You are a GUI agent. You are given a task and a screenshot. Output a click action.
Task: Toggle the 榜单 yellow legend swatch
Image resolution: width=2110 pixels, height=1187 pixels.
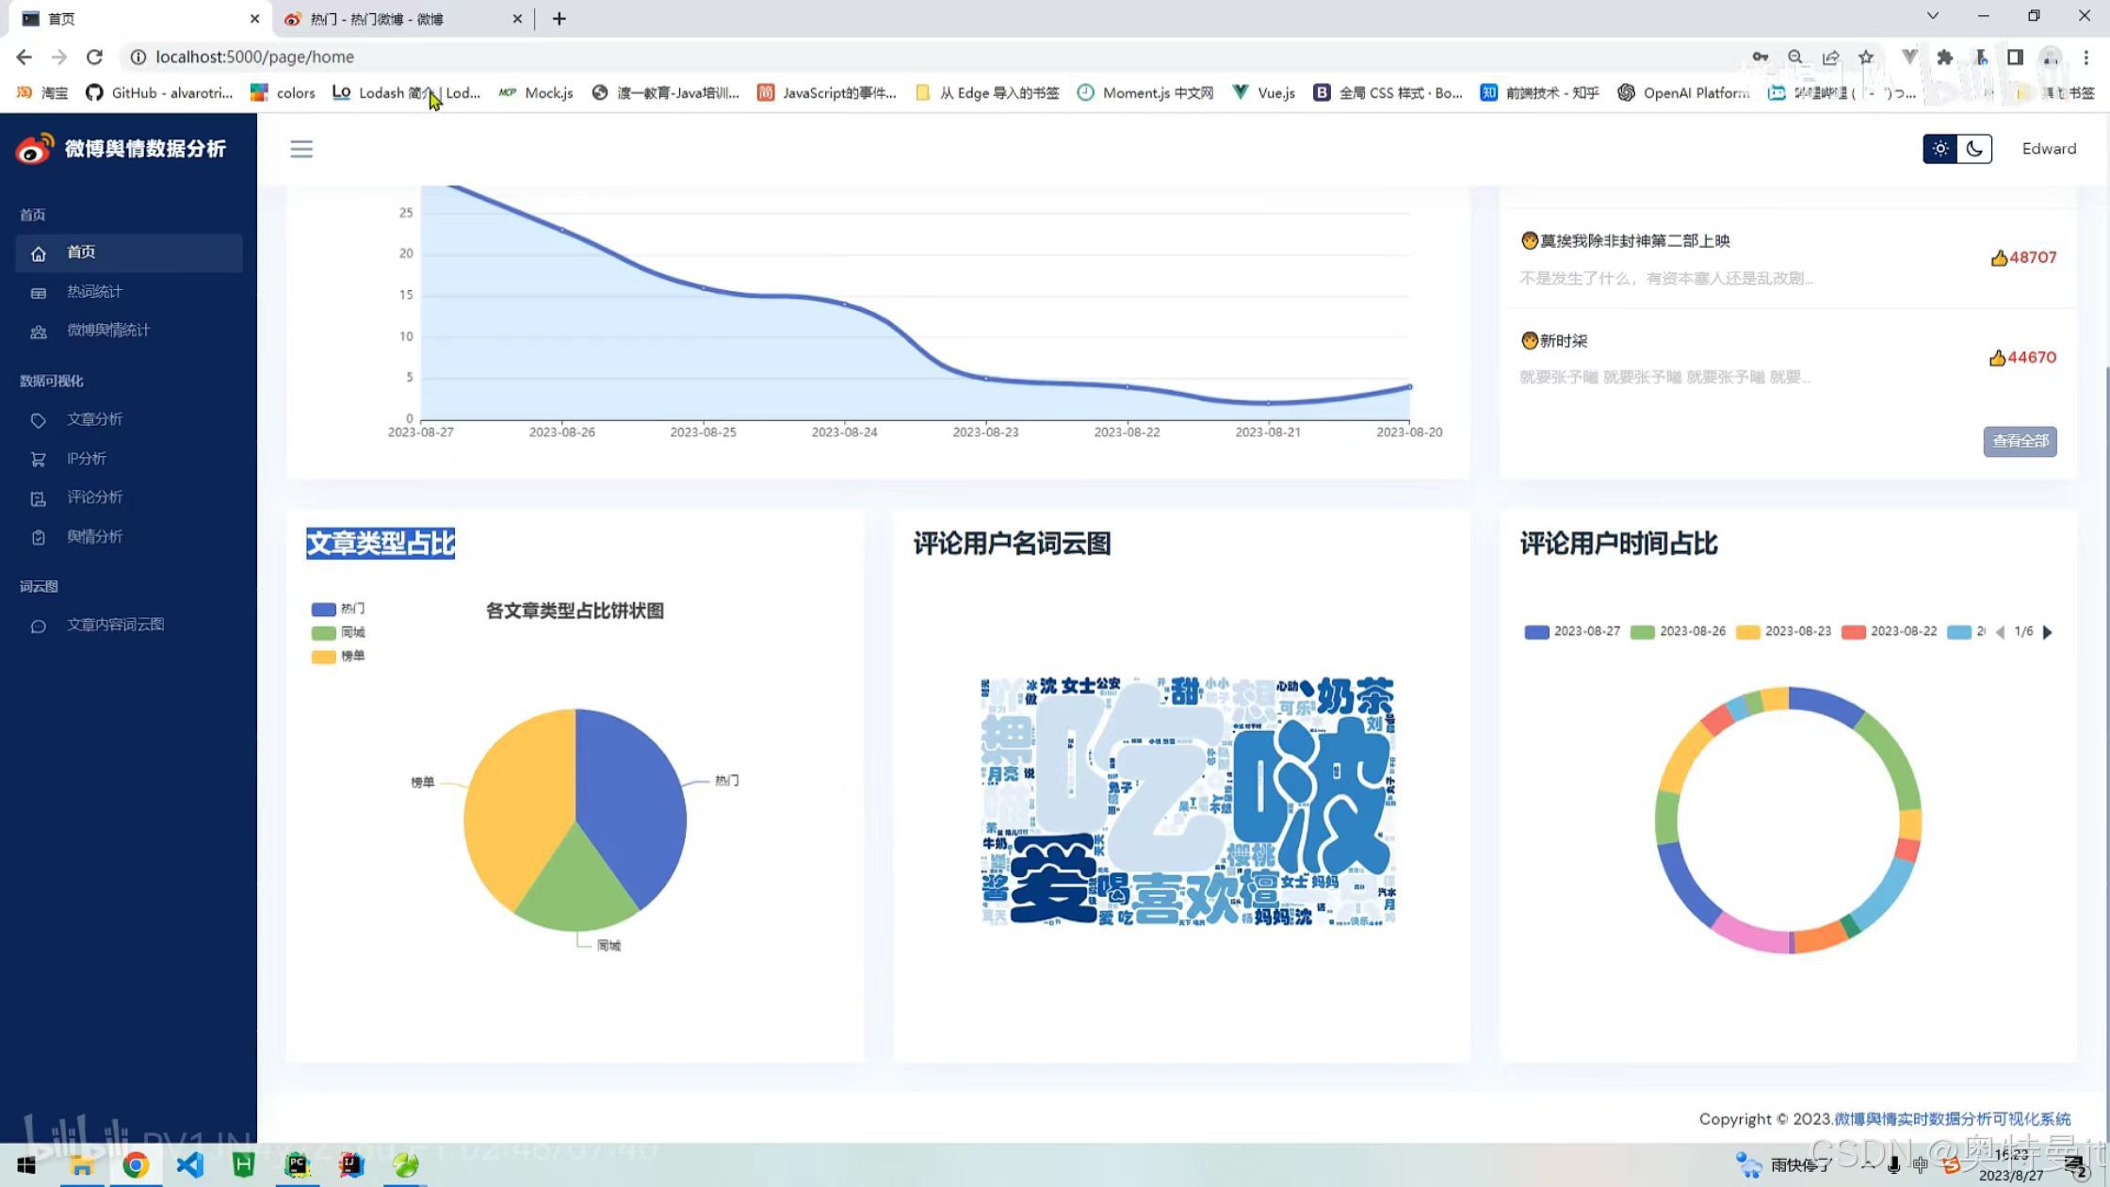tap(323, 657)
